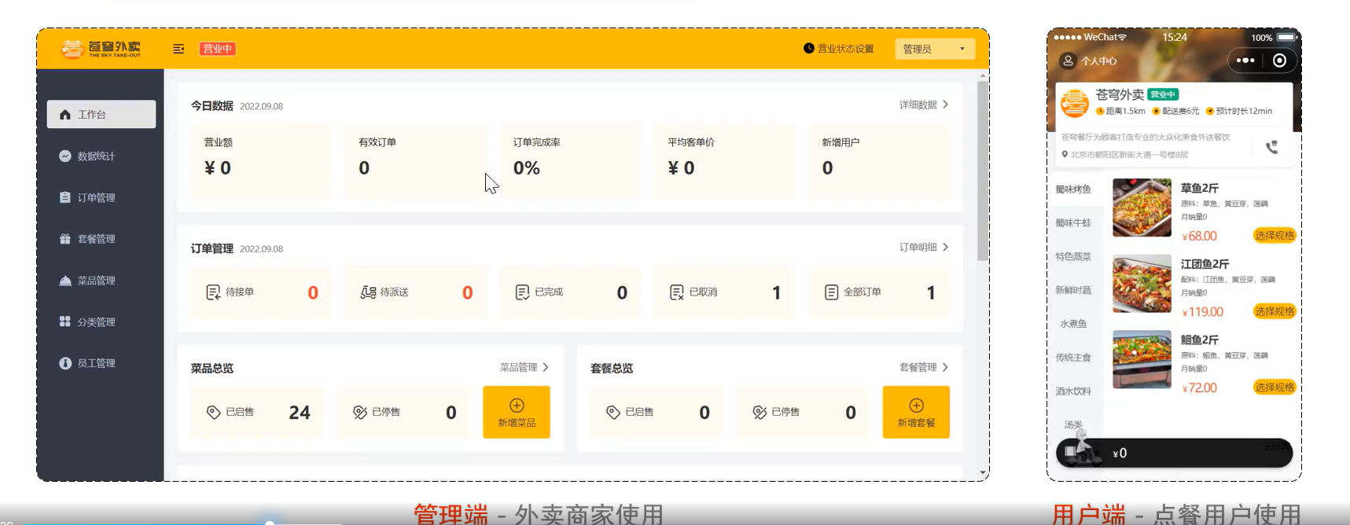Click the clock icon beside 营业状态设置
This screenshot has width=1350, height=525.
(x=809, y=48)
